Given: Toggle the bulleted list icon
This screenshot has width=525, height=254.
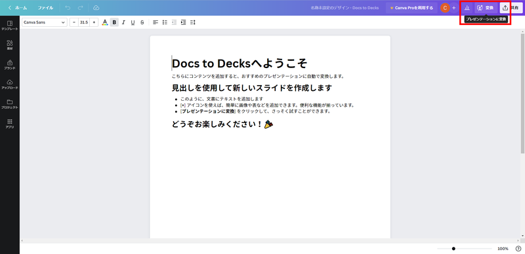Looking at the screenshot, I should (x=165, y=22).
